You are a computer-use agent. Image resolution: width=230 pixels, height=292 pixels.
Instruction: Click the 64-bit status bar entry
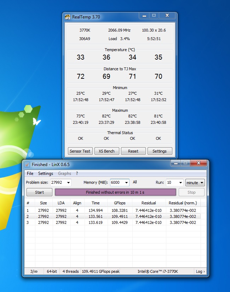click(52, 271)
